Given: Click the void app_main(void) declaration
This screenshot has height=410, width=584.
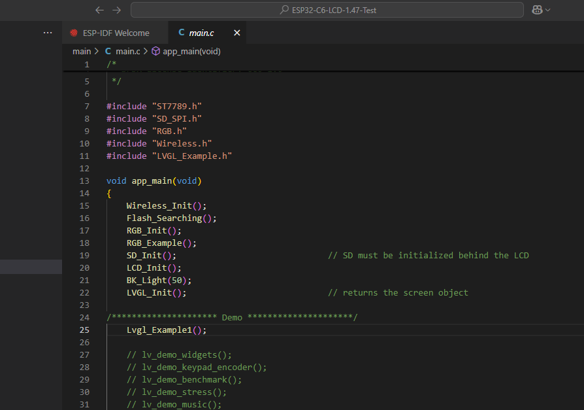Looking at the screenshot, I should [154, 180].
